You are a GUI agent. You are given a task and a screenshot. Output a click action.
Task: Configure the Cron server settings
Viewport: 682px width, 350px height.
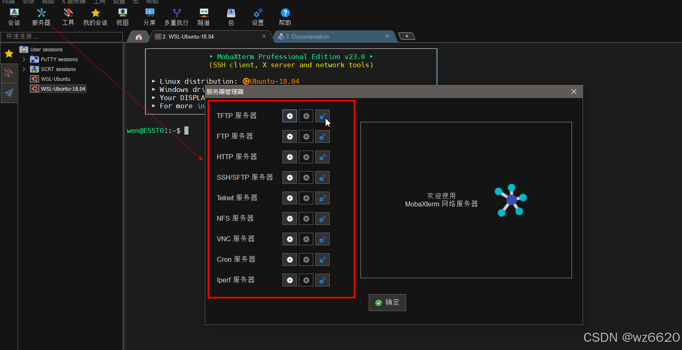tap(322, 260)
